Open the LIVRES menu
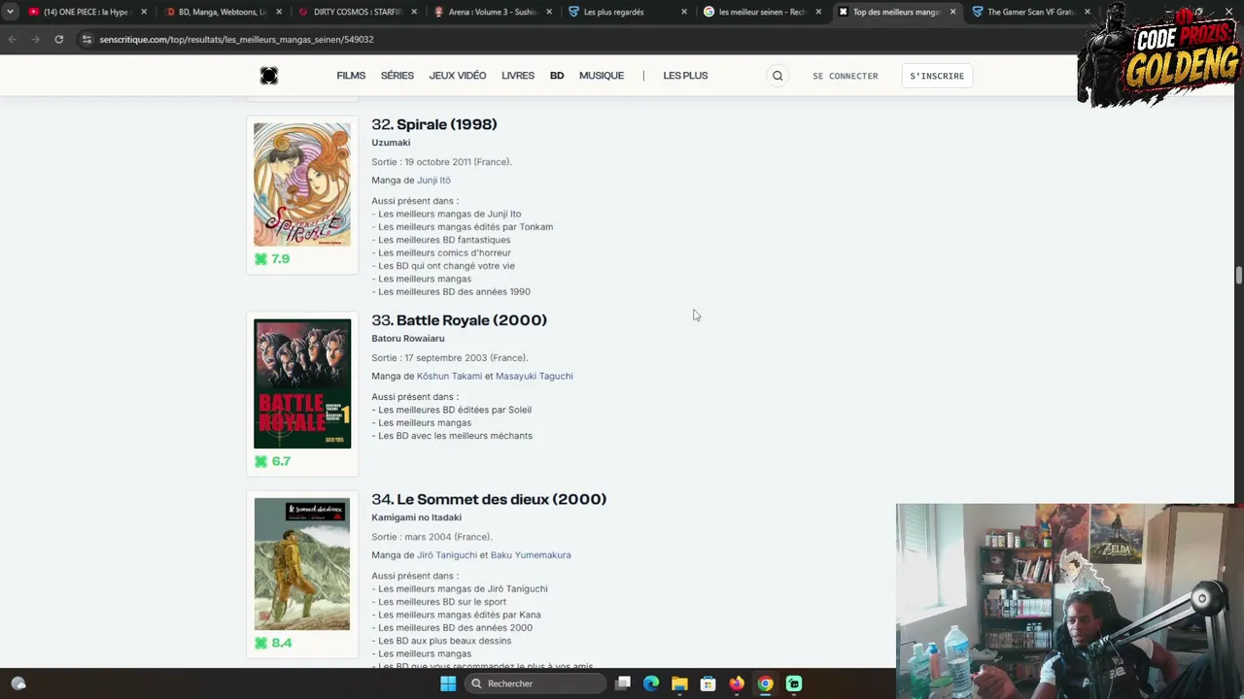 coord(518,76)
